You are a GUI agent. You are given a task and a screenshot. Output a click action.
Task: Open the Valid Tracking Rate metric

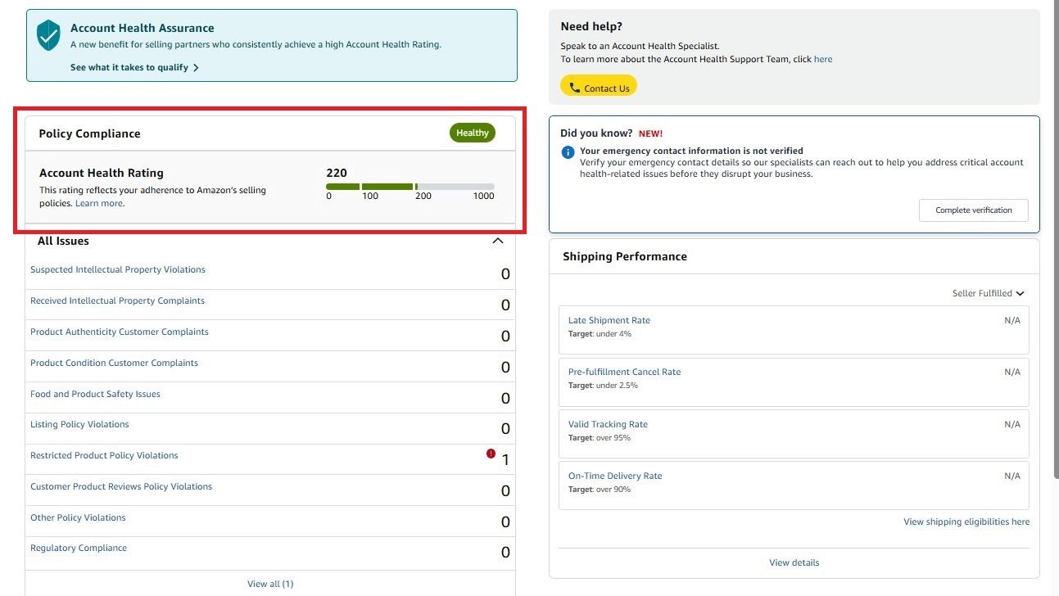[608, 423]
